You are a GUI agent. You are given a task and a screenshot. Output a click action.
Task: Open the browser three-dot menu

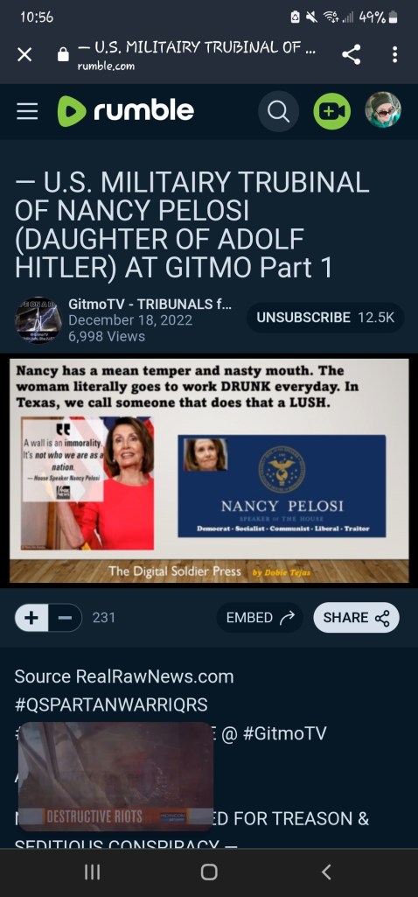(394, 55)
